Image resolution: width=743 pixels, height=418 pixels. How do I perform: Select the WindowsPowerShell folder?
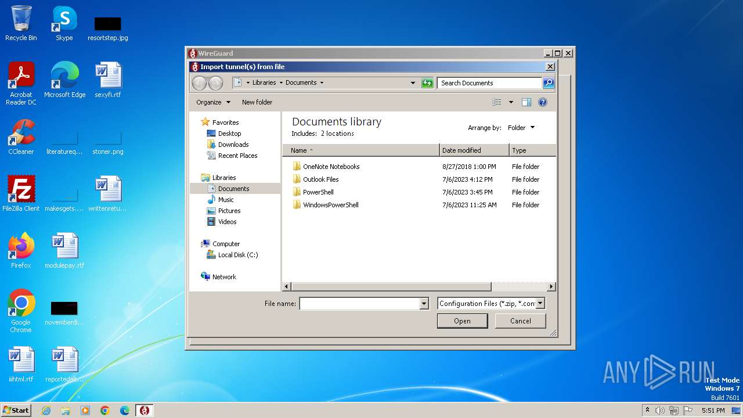point(330,205)
